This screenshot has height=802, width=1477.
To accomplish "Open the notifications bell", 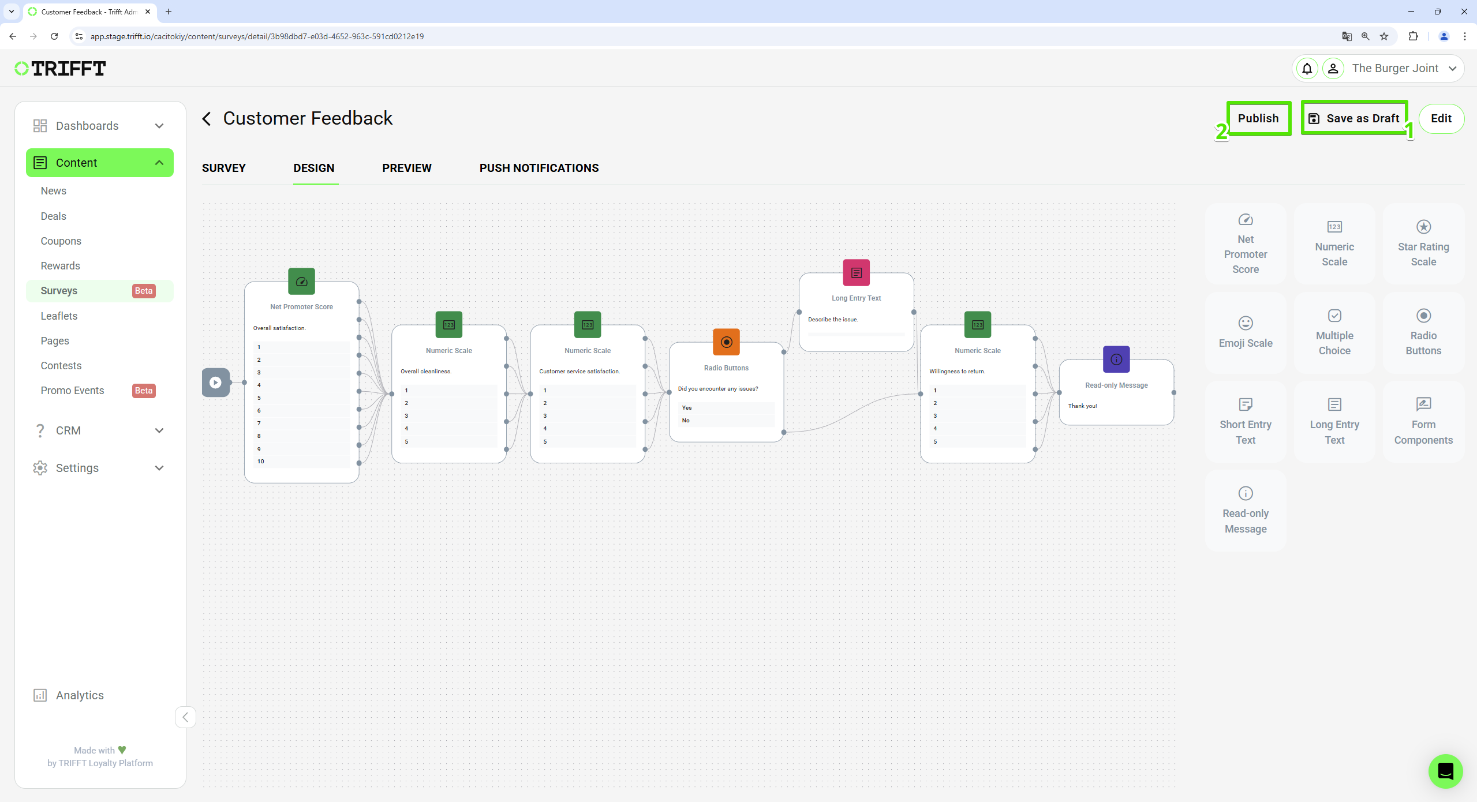I will click(1307, 69).
